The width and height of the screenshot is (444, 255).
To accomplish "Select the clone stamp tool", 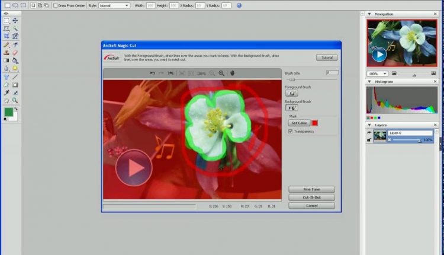I will [7, 52].
